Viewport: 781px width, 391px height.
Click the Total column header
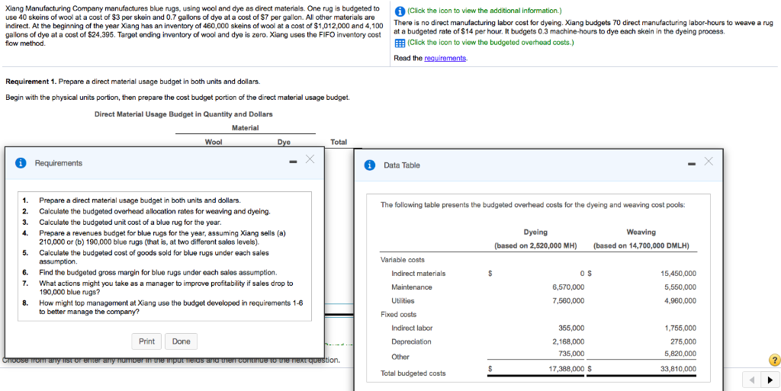339,142
